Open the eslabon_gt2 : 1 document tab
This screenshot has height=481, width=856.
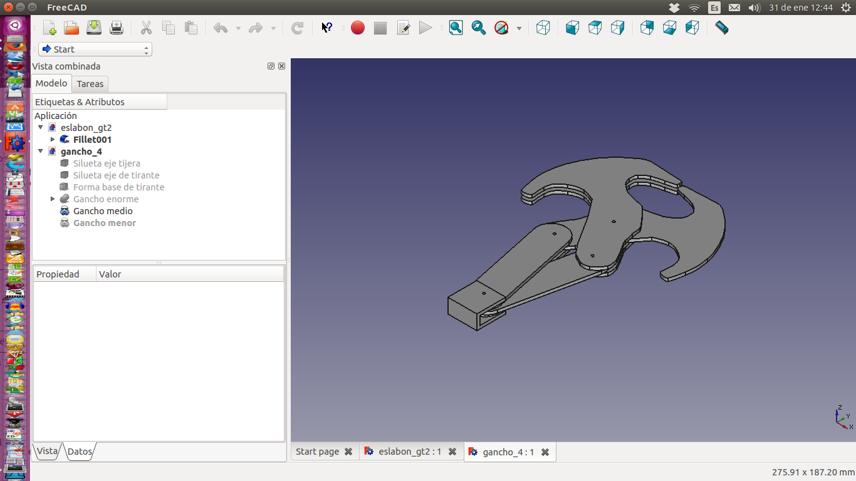[409, 452]
